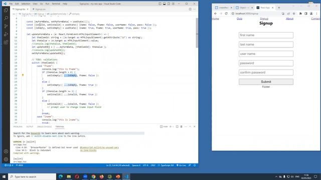Open Chrome three-dot menu
The height and width of the screenshot is (180, 321).
[x=316, y=13]
